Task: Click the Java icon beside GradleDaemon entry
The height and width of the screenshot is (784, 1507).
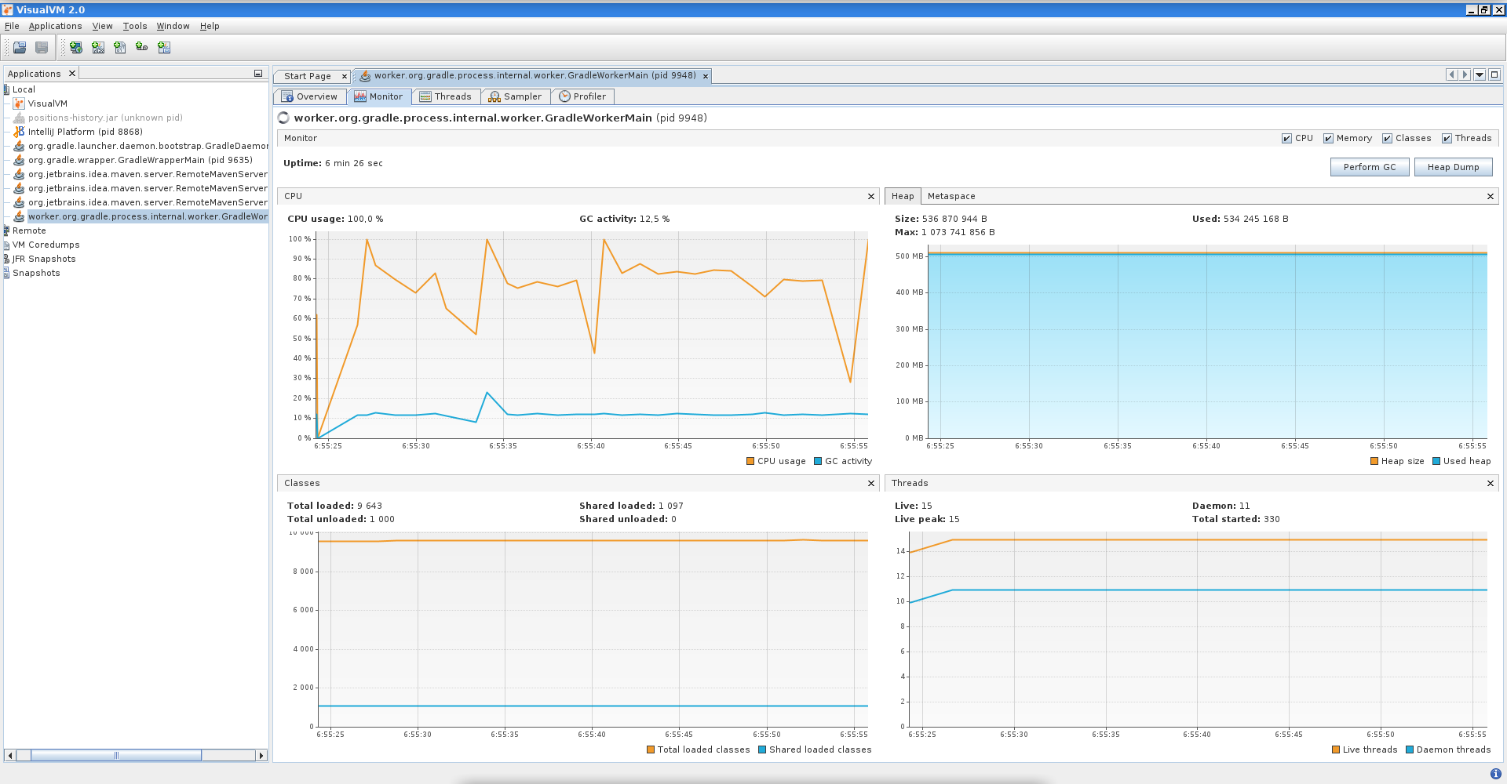Action: (x=19, y=146)
